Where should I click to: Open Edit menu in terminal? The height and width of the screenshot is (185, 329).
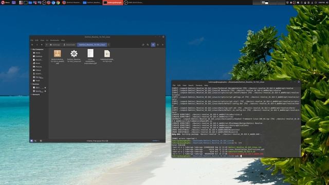(x=179, y=85)
